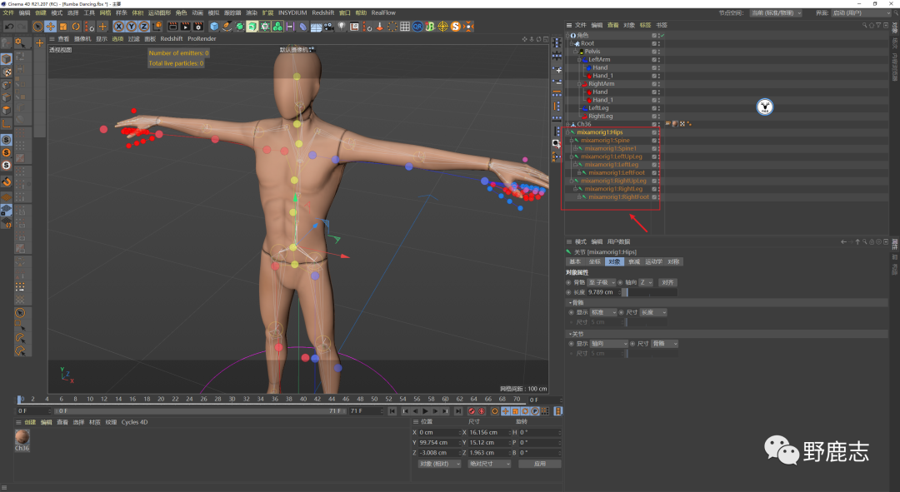This screenshot has width=900, height=492.
Task: Click the Cube primitive icon
Action: point(214,27)
